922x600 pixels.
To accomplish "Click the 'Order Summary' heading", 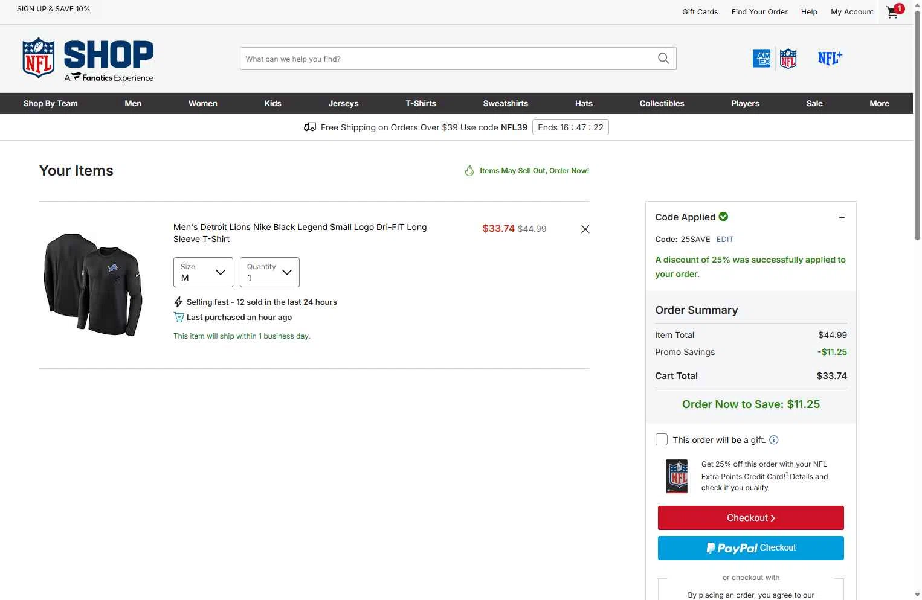I will pyautogui.click(x=697, y=310).
